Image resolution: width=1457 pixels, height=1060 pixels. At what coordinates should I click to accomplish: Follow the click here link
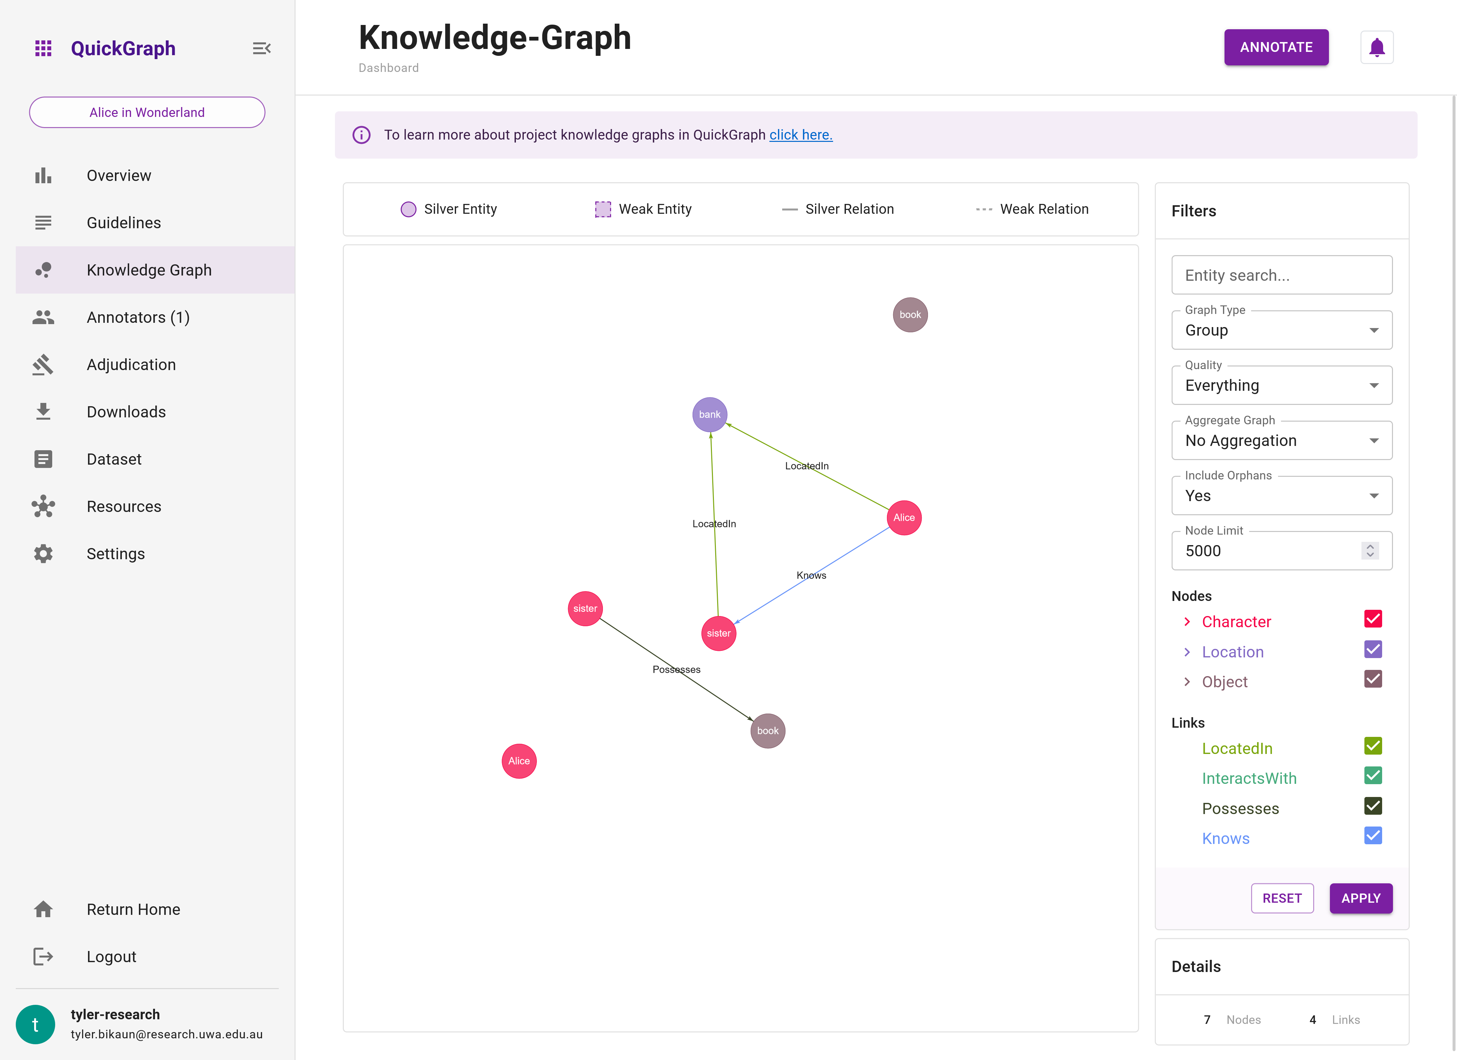pos(801,135)
